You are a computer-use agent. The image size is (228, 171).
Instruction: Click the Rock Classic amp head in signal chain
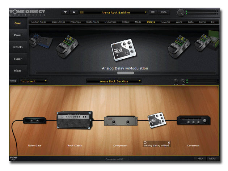75,120
